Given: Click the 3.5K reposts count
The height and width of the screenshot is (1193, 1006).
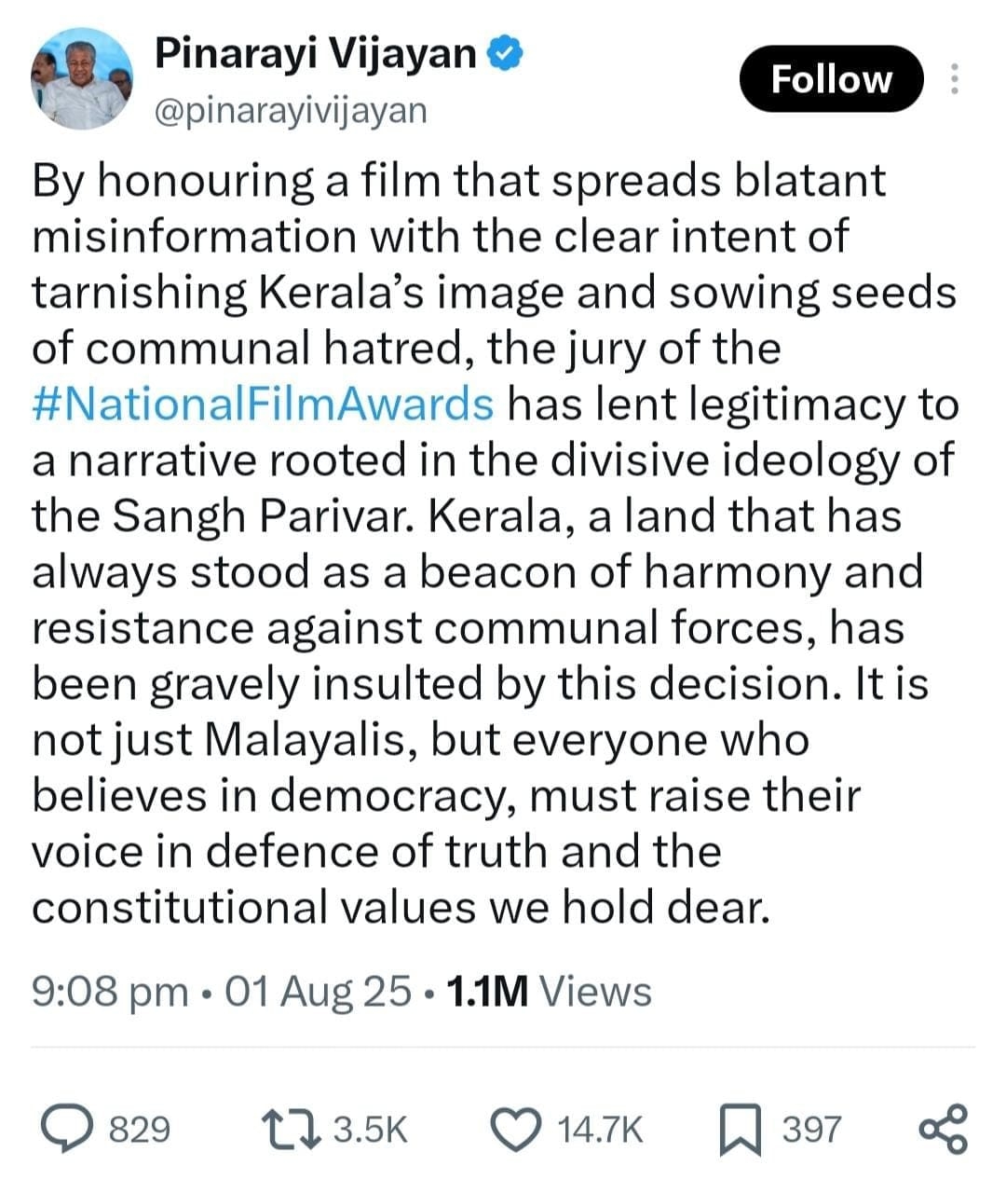Looking at the screenshot, I should click(x=371, y=1130).
